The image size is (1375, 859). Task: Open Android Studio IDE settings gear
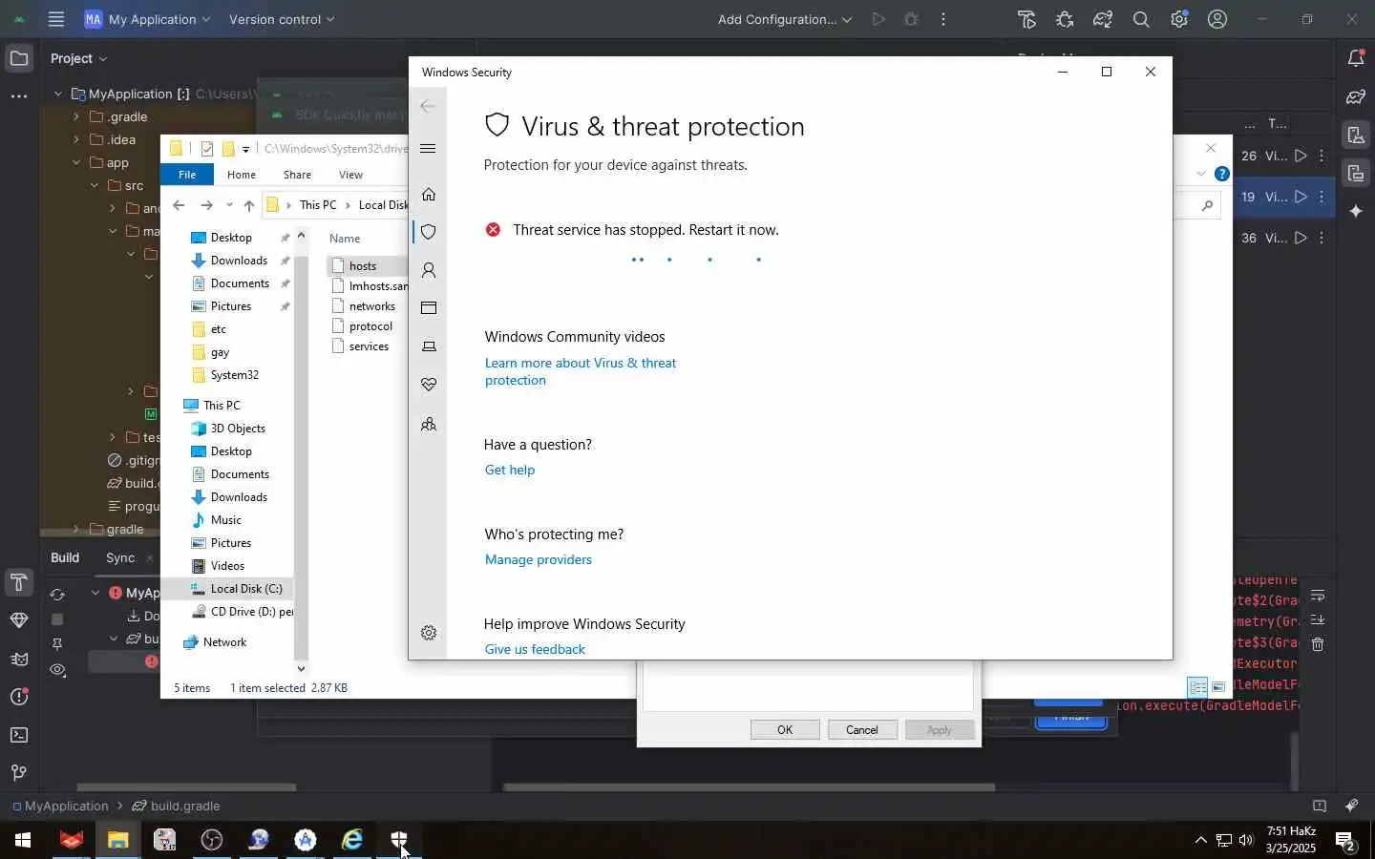click(1179, 19)
